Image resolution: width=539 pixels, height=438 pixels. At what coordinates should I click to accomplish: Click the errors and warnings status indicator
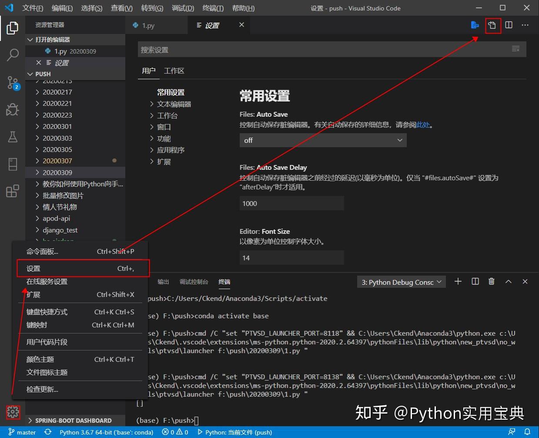point(175,432)
